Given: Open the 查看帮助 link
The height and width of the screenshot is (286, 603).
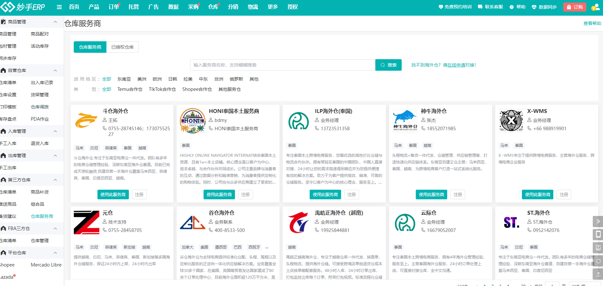Looking at the screenshot, I should (x=592, y=23).
